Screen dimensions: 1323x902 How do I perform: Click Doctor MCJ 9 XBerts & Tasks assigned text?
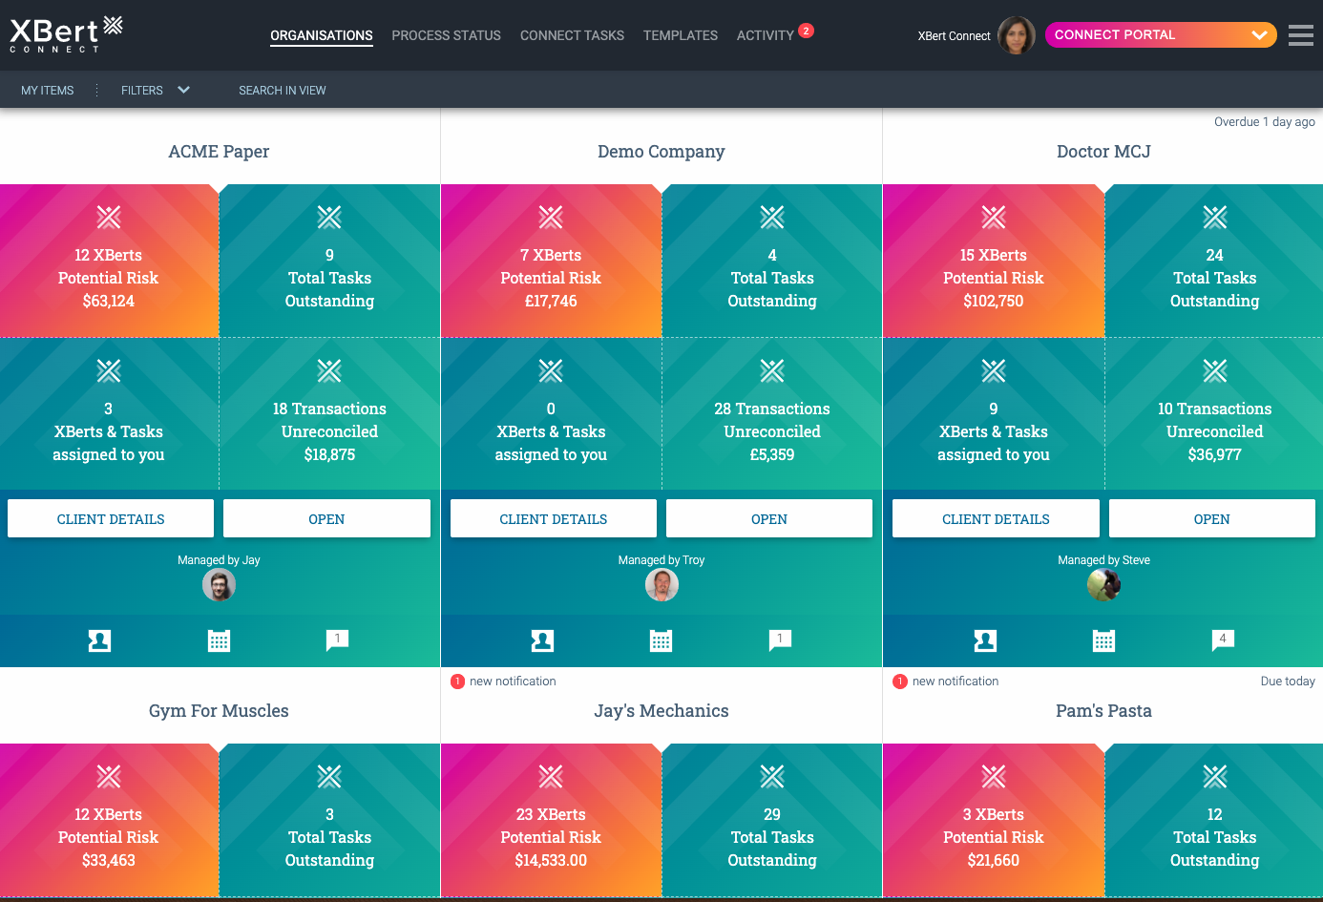click(x=994, y=431)
